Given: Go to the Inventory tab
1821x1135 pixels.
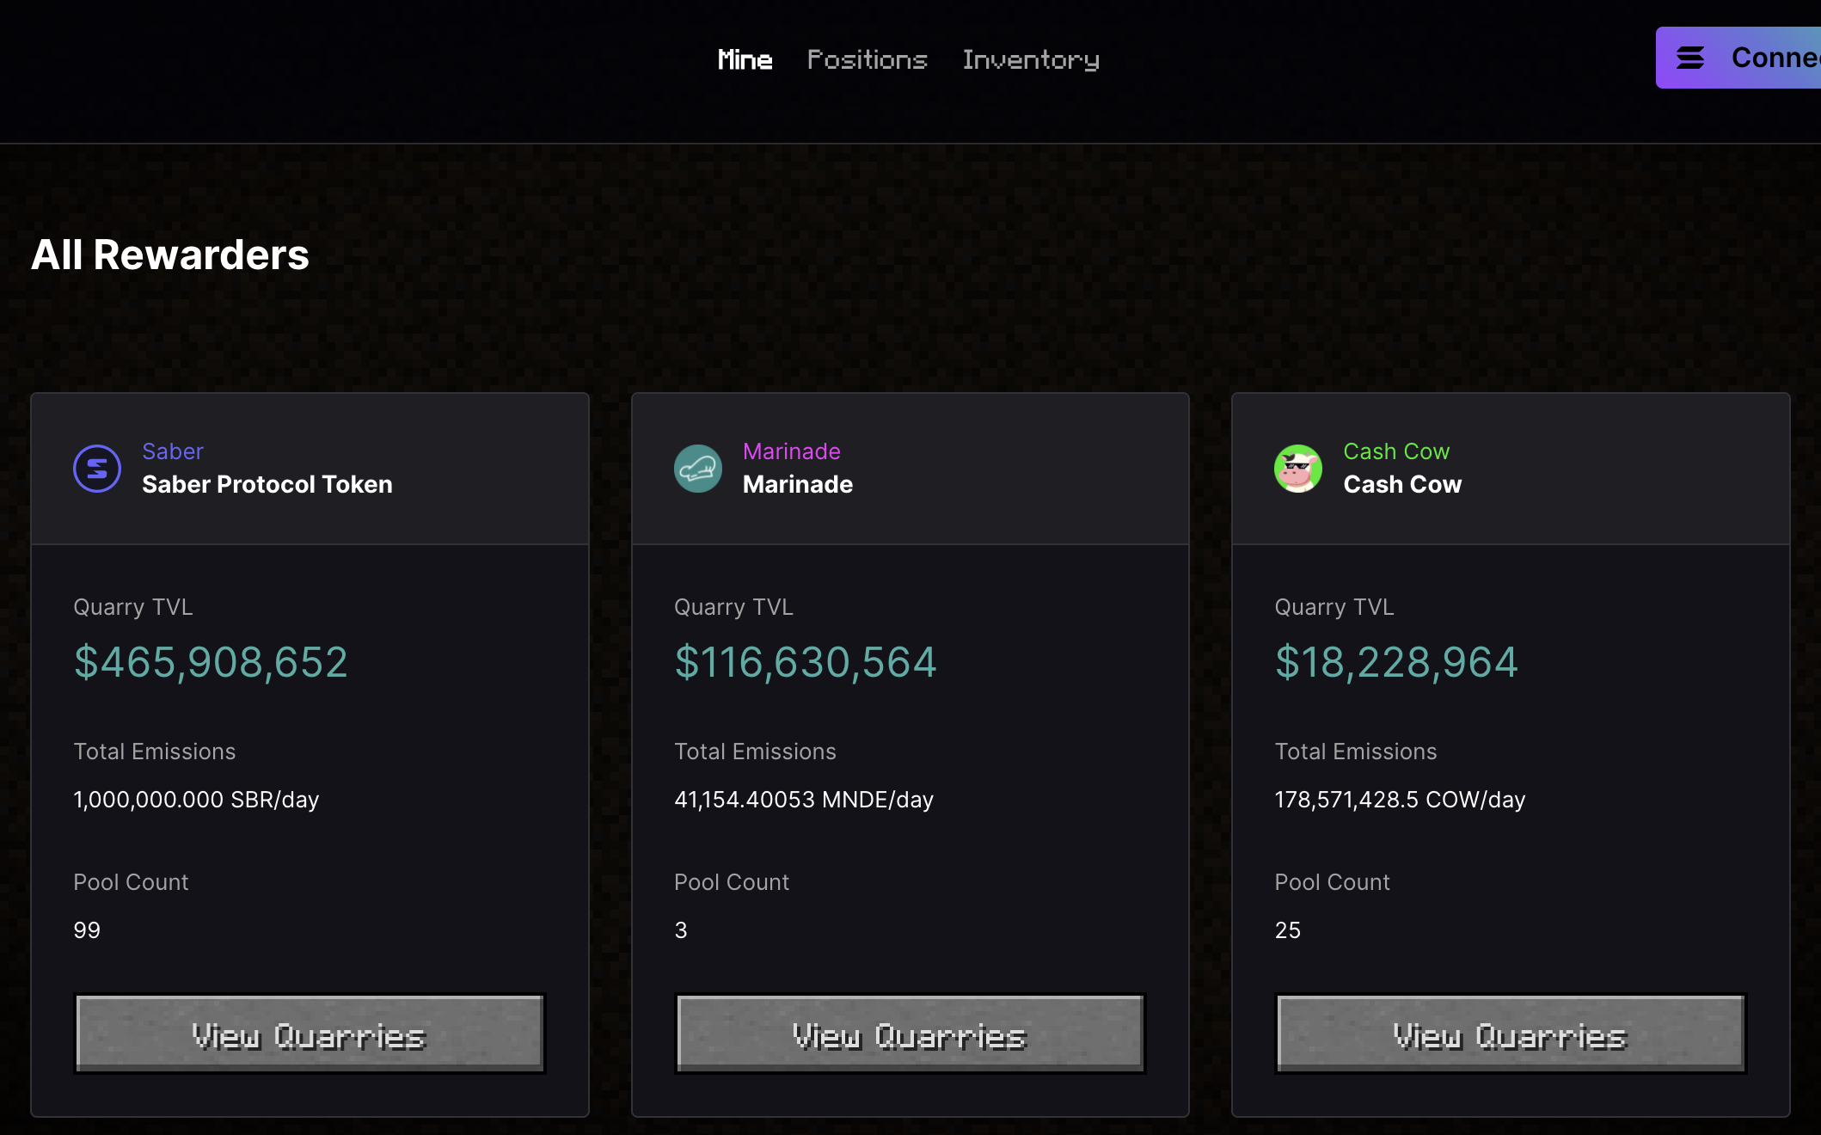Looking at the screenshot, I should [x=1030, y=59].
